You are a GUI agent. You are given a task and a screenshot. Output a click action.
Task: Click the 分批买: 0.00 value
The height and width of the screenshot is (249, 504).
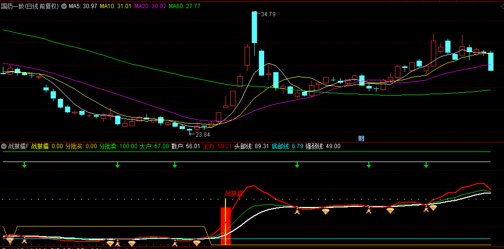pos(81,146)
